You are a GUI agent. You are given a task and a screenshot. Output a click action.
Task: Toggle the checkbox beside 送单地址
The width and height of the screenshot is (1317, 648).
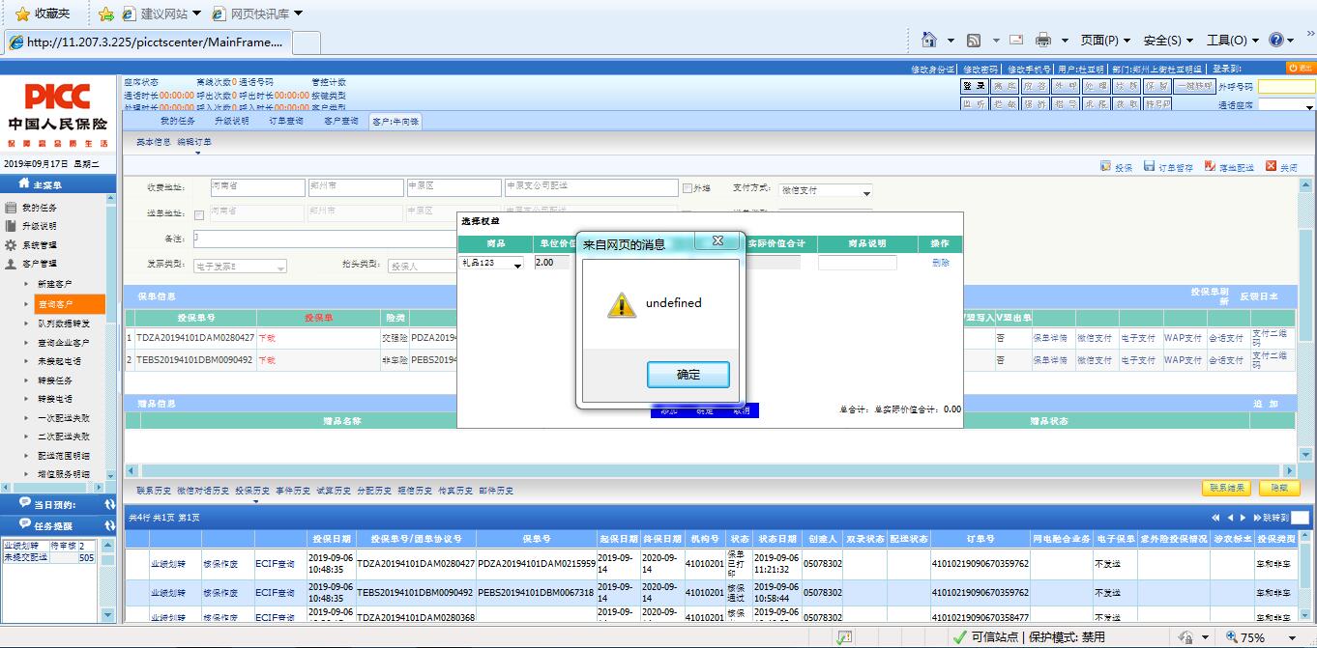click(x=199, y=214)
